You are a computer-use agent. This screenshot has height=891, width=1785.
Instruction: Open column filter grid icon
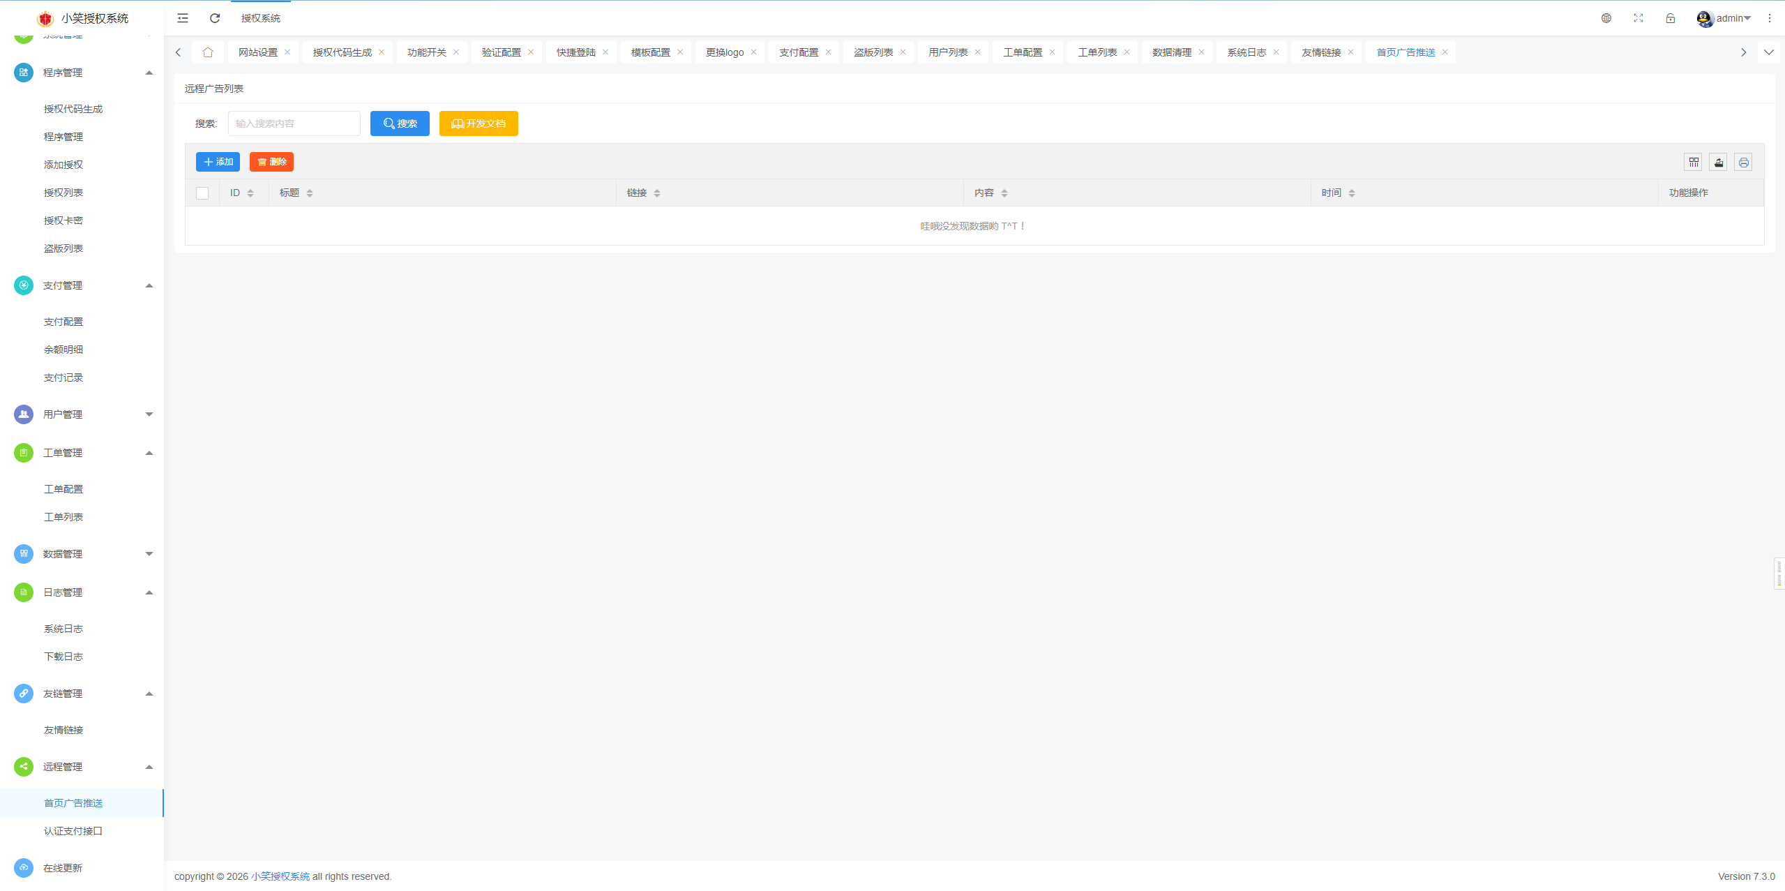pos(1694,163)
